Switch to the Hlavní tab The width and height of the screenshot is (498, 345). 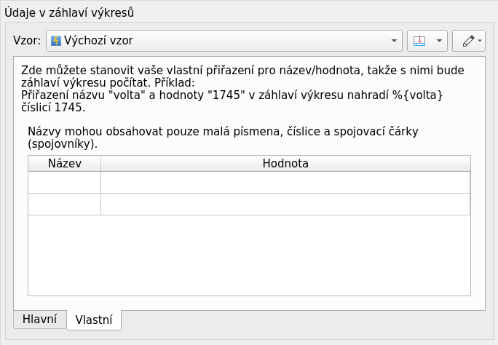pyautogui.click(x=39, y=319)
